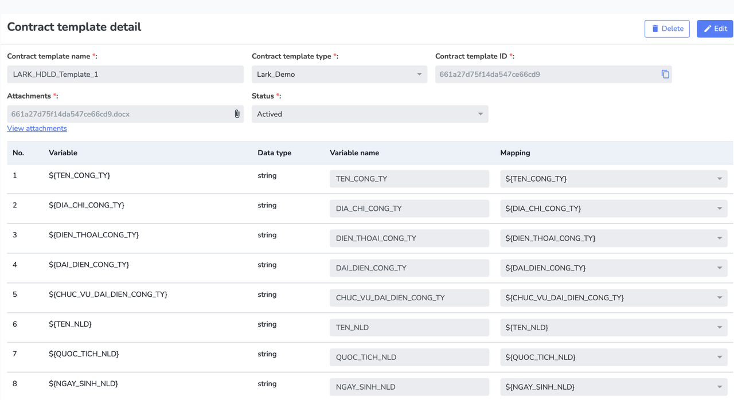The width and height of the screenshot is (734, 400).
Task: Click the Delete button
Action: tap(667, 29)
